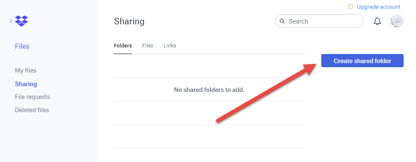Viewport: 416px width, 162px height.
Task: Click the Sharing page title heading
Action: pyautogui.click(x=129, y=21)
